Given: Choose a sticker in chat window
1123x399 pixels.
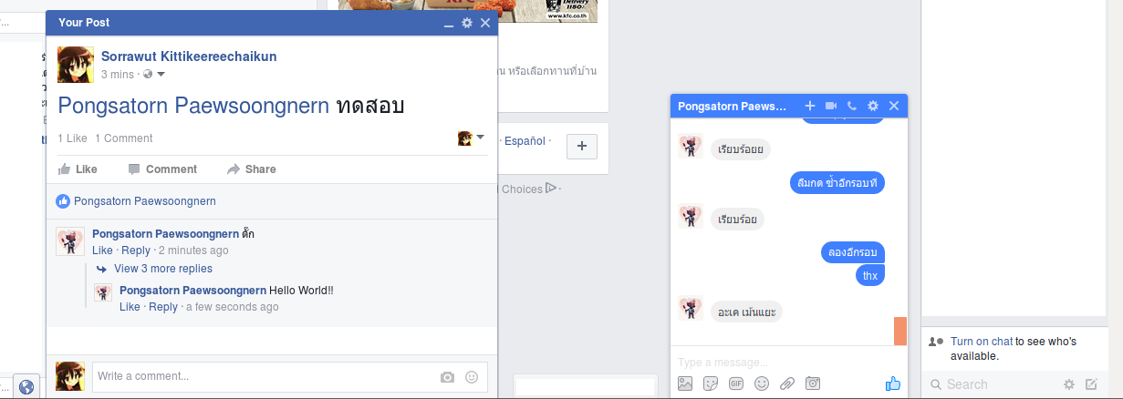Looking at the screenshot, I should [710, 384].
